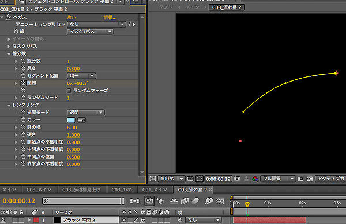
Task: Take a snapshot with the camera icon
Action: point(237,179)
